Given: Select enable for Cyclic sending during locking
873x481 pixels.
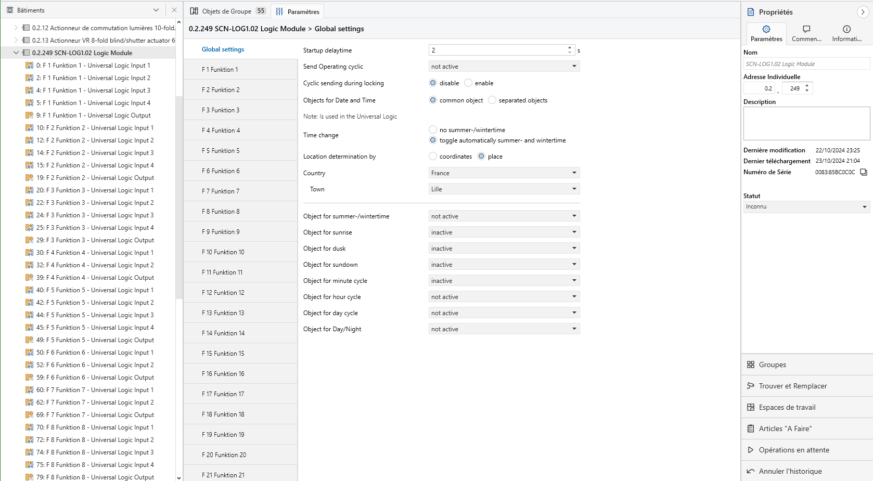Looking at the screenshot, I should 468,83.
